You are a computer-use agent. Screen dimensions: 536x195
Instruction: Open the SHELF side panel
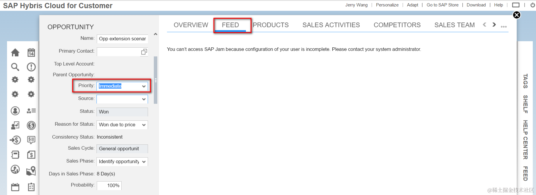pyautogui.click(x=525, y=104)
